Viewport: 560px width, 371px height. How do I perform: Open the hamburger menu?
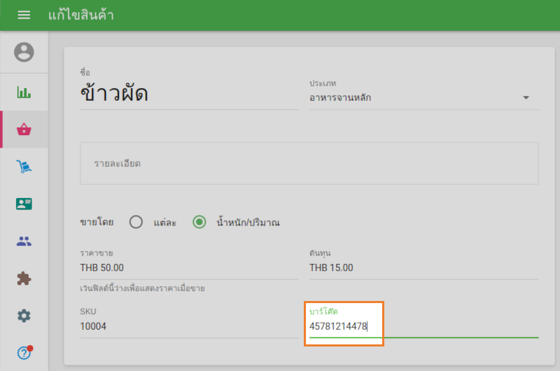[x=24, y=15]
